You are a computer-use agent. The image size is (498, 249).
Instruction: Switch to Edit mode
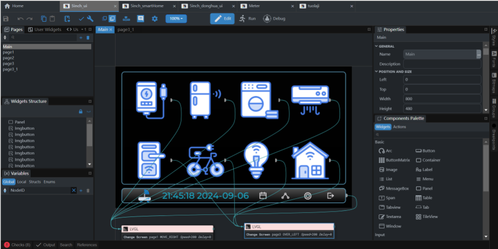click(223, 19)
